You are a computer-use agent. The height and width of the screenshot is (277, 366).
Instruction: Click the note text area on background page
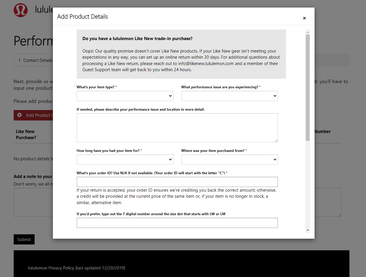(x=33, y=202)
